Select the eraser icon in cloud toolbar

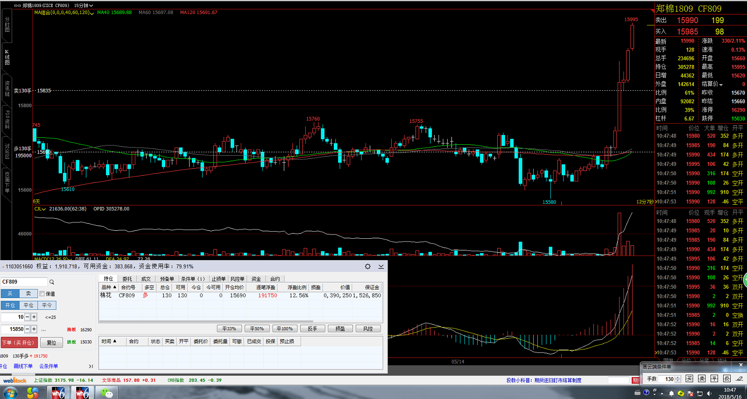click(740, 378)
